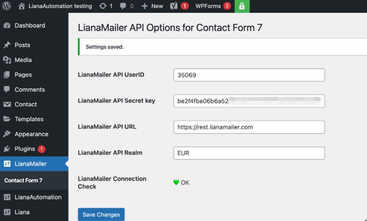Click the updates circular arrows icon
Image resolution: width=367 pixels, height=221 pixels.
(103, 6)
